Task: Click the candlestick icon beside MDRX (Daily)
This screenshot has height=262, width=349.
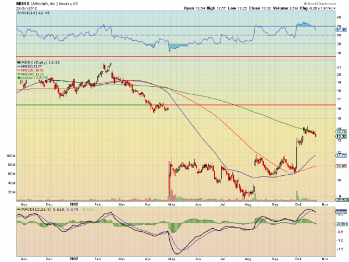Action: click(19, 63)
